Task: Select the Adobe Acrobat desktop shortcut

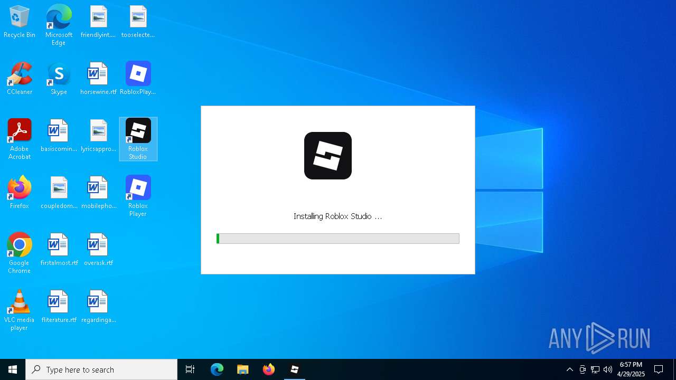Action: point(20,139)
